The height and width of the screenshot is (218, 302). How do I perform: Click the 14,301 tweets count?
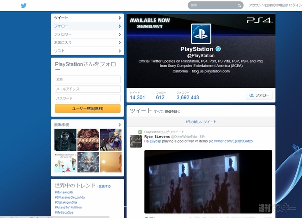pyautogui.click(x=137, y=97)
